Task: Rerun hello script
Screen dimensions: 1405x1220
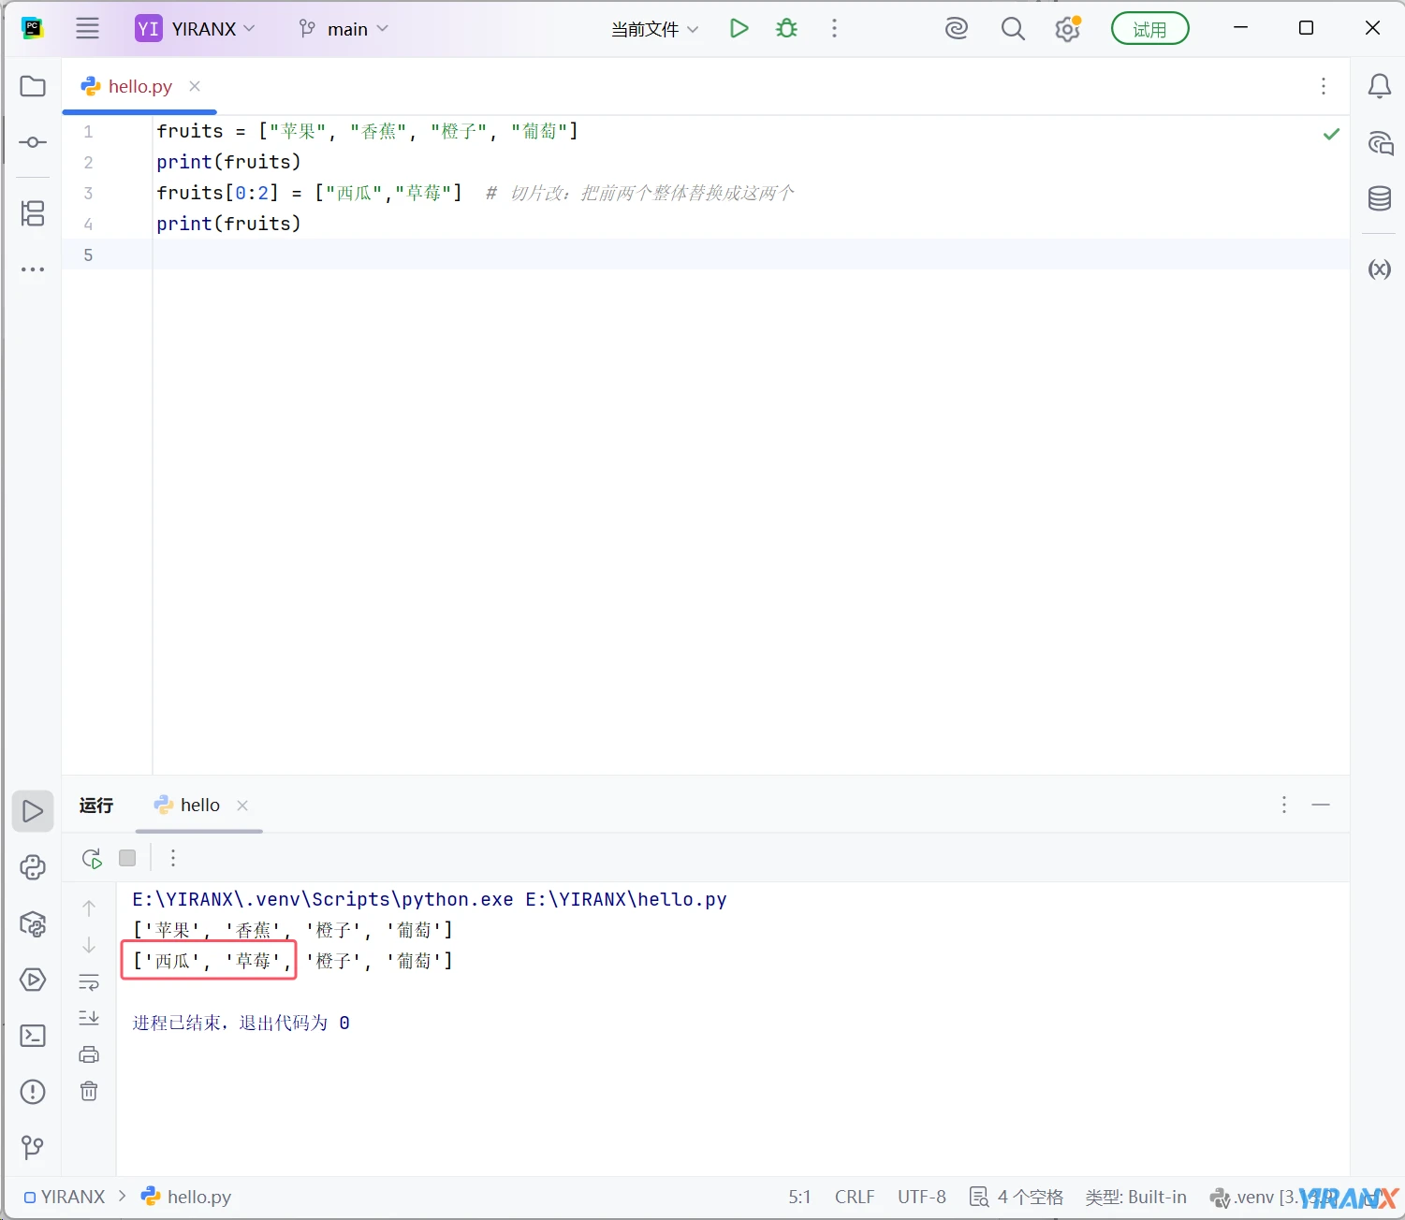Action: (x=91, y=858)
